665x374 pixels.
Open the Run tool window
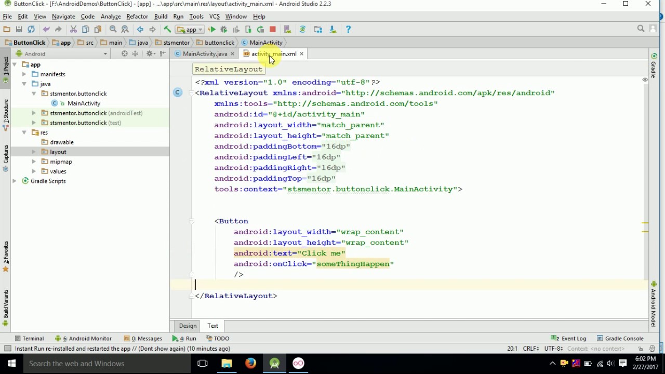click(185, 338)
